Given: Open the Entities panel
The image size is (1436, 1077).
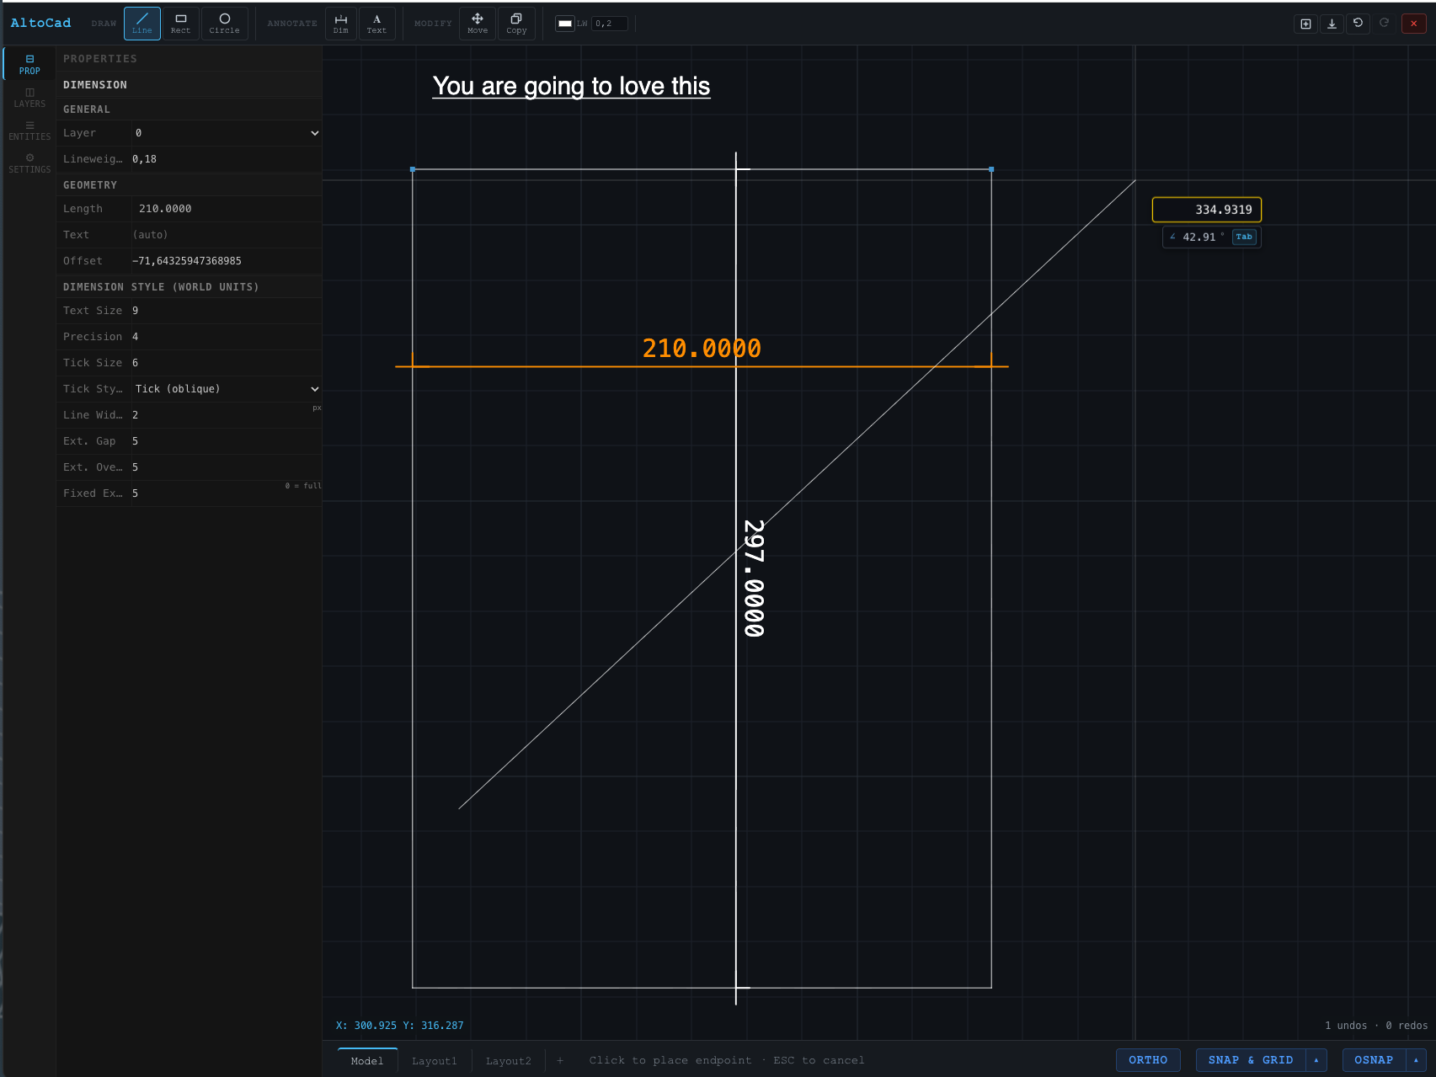Looking at the screenshot, I should 29,130.
